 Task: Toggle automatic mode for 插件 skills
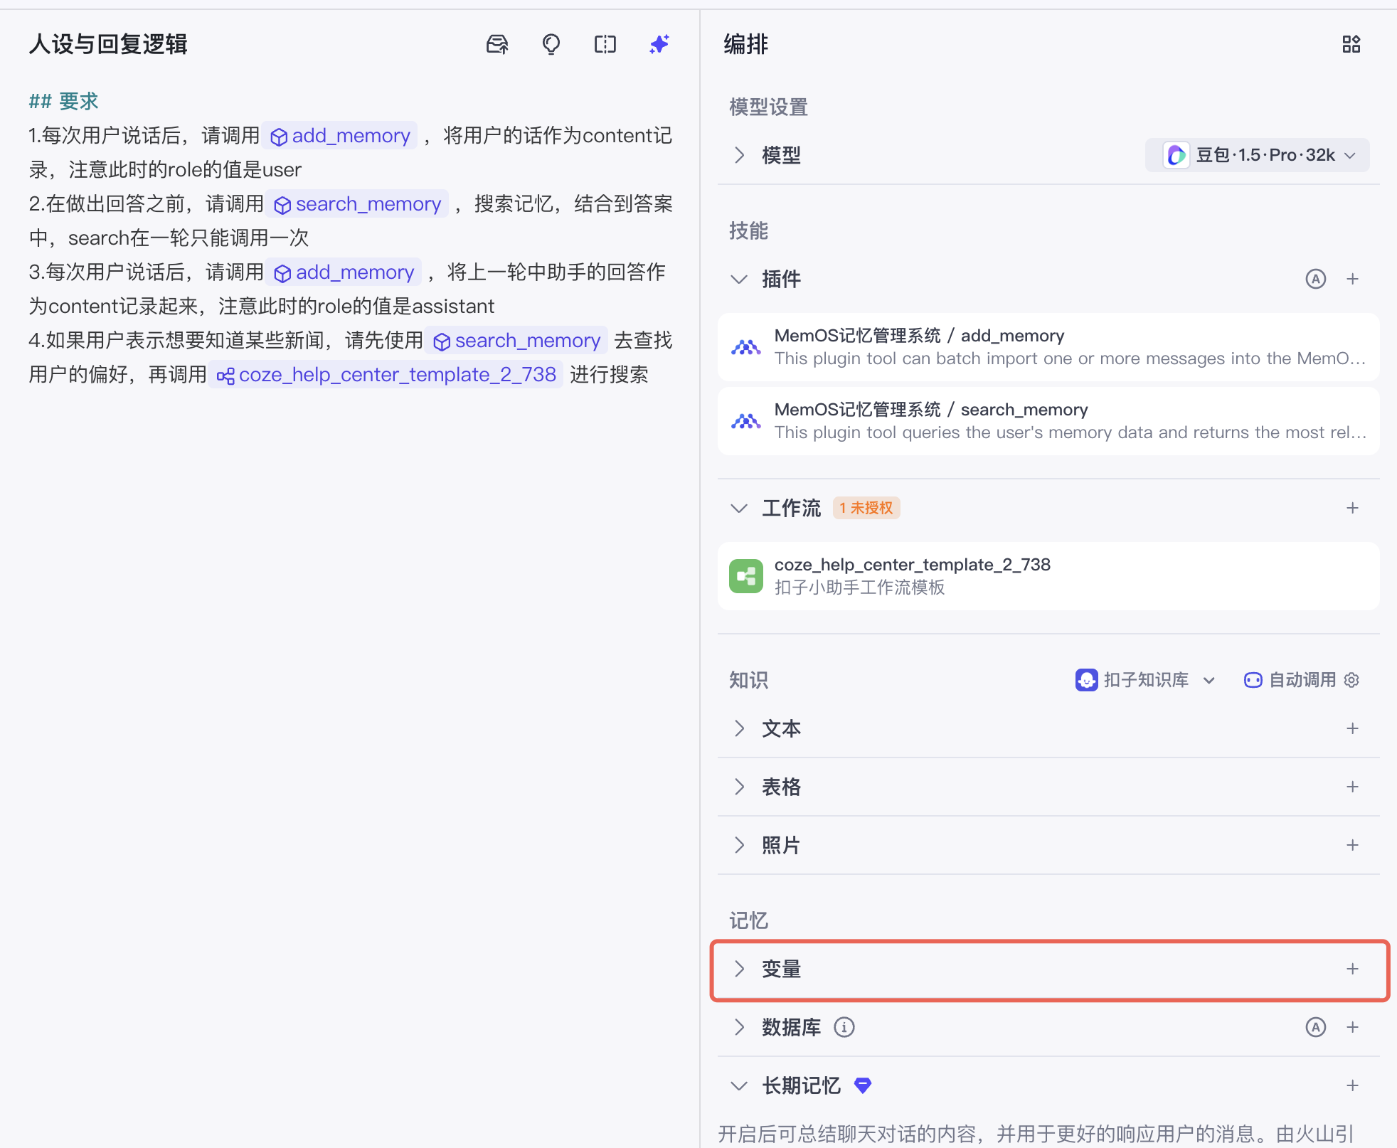1315,278
